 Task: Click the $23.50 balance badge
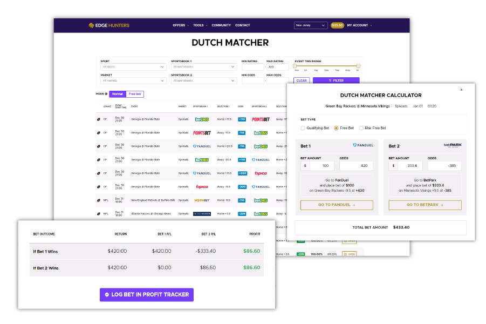337,25
